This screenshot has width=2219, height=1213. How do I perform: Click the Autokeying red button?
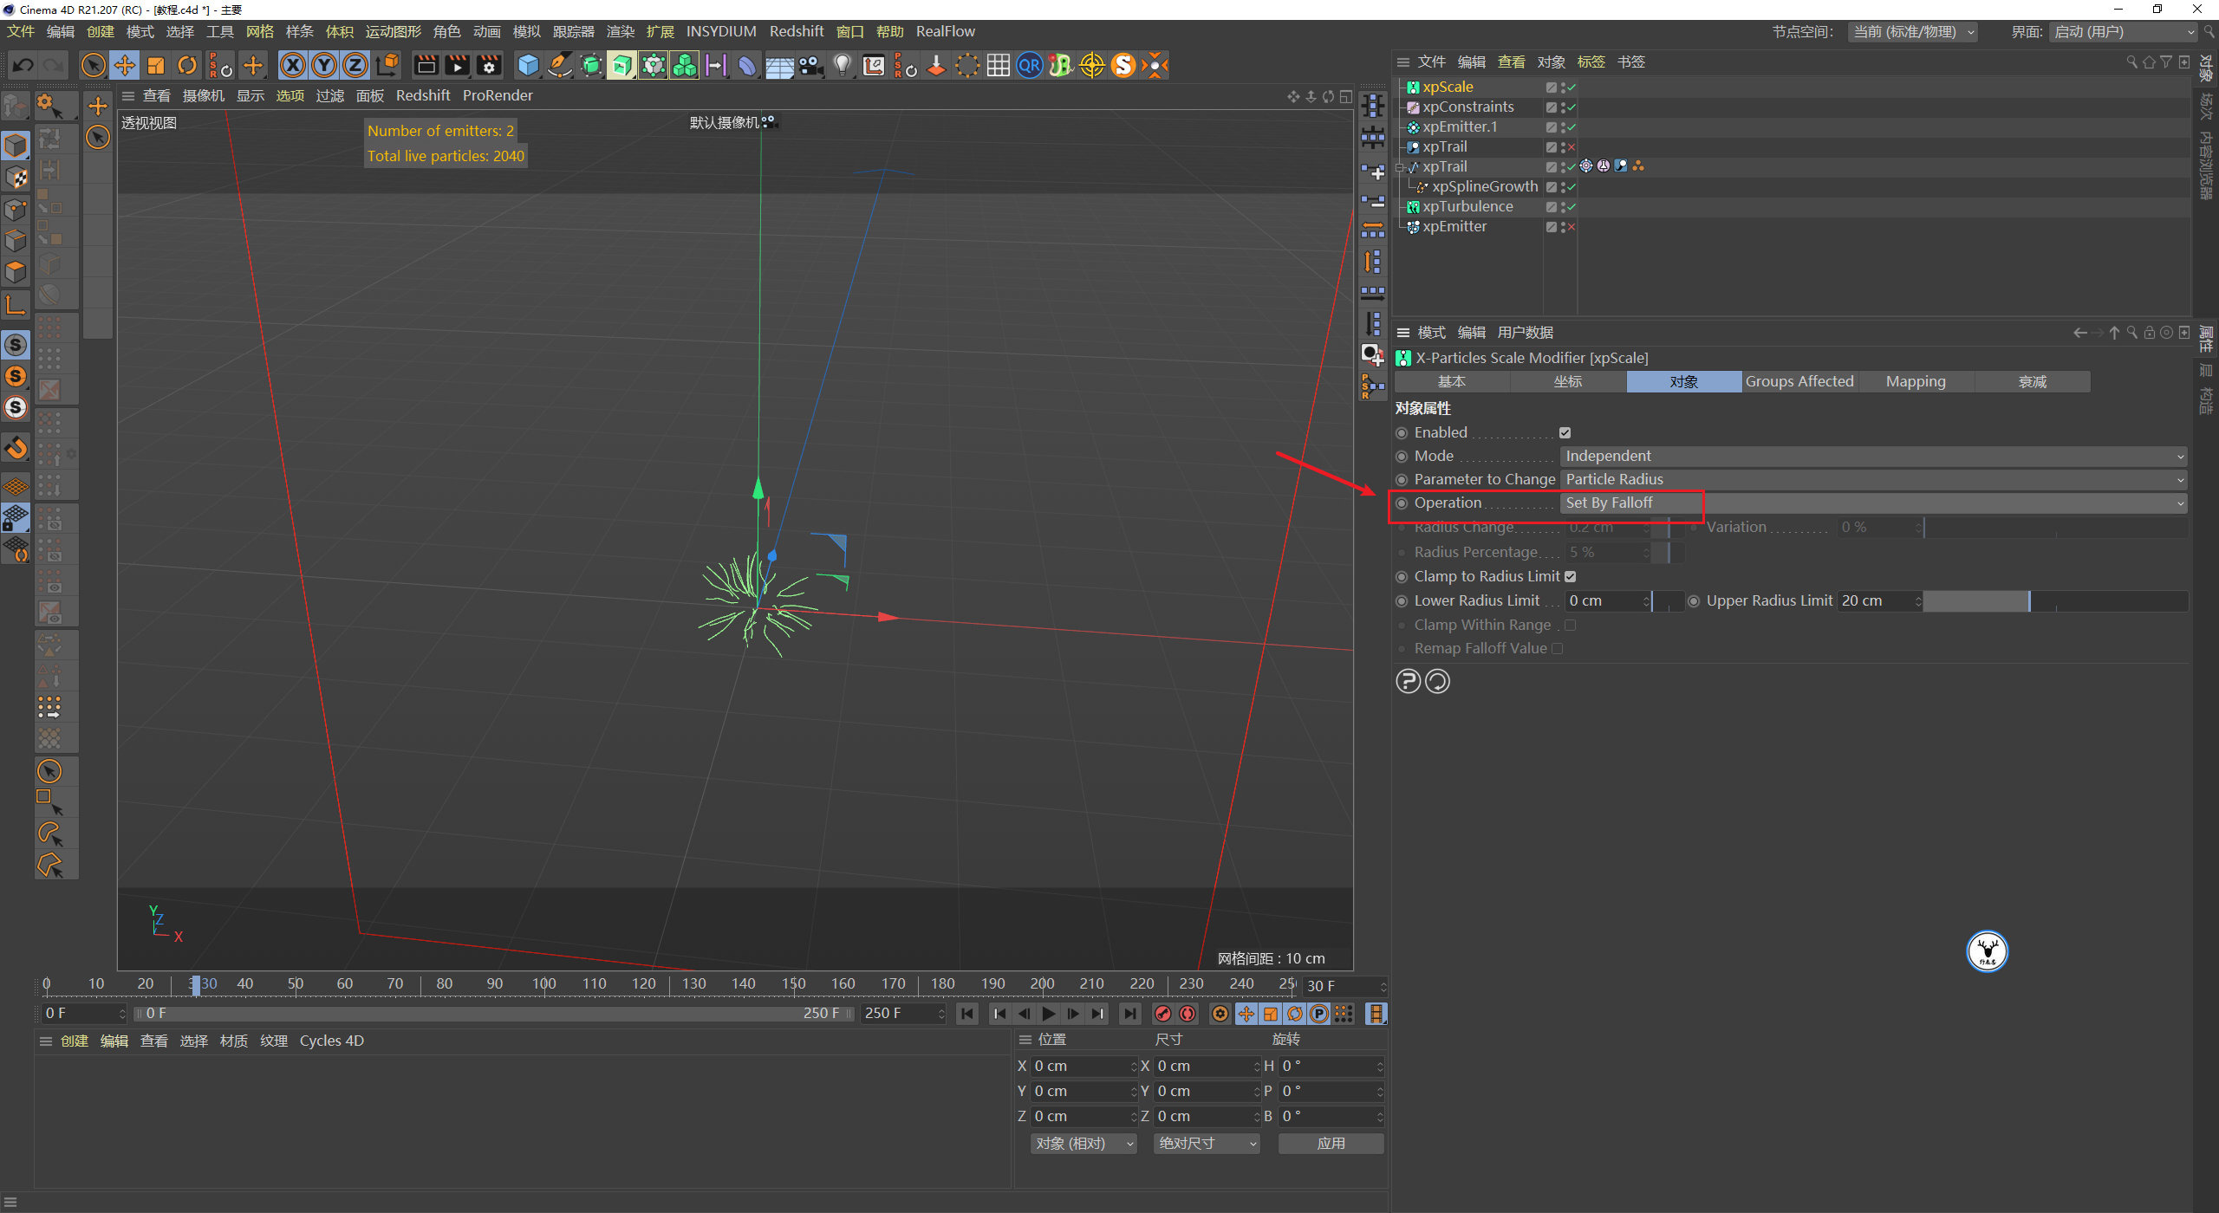coord(1188,1014)
